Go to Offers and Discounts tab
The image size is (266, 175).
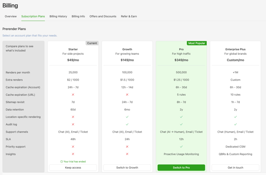click(x=103, y=17)
